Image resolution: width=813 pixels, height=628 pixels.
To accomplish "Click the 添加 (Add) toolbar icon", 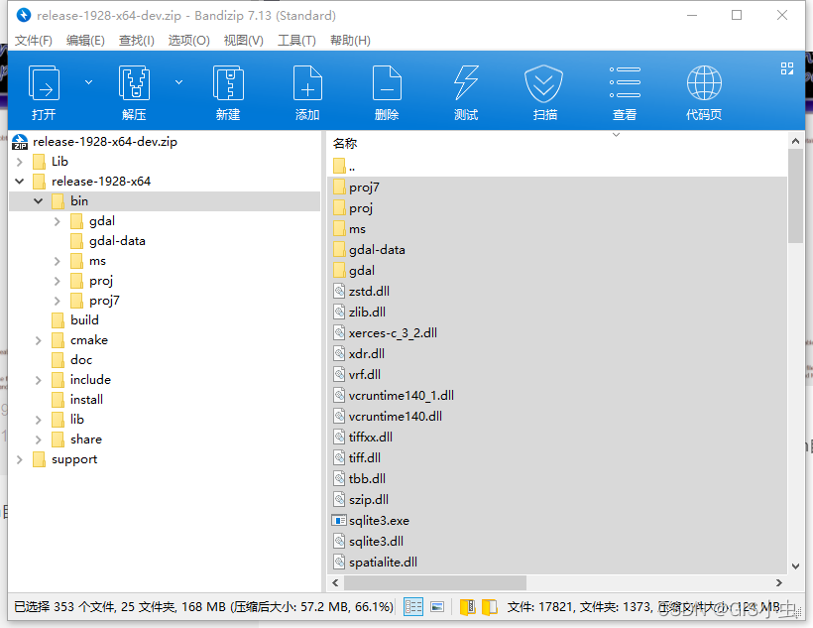I will coord(307,83).
